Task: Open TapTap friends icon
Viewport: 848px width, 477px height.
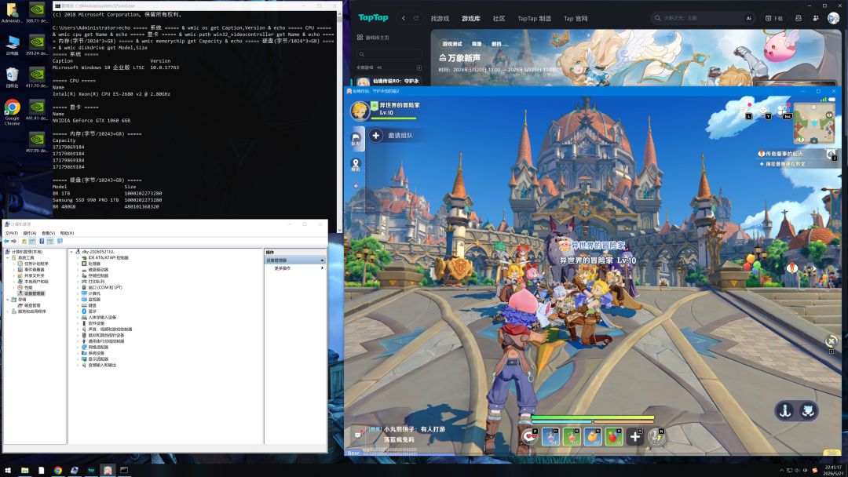Action: tap(816, 18)
